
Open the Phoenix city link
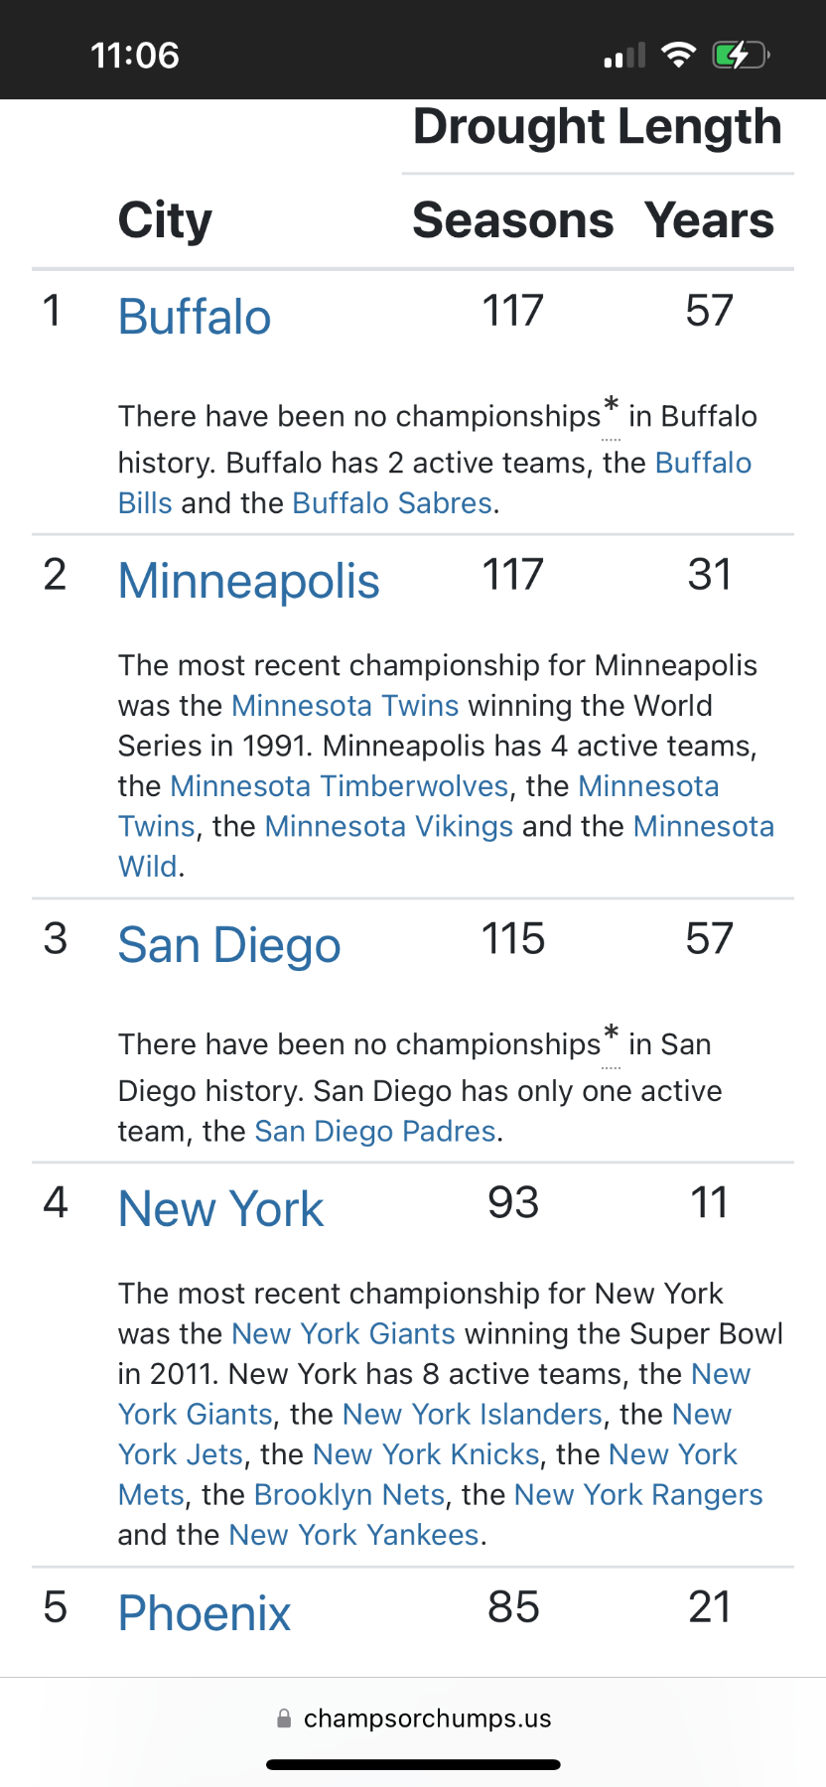[x=205, y=1612]
